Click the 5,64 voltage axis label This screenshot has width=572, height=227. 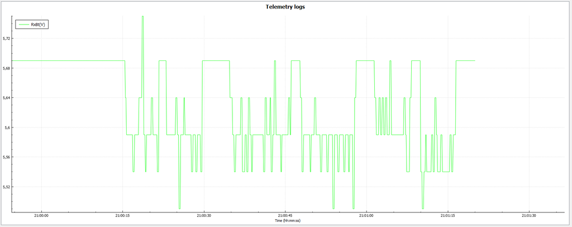[x=7, y=98]
